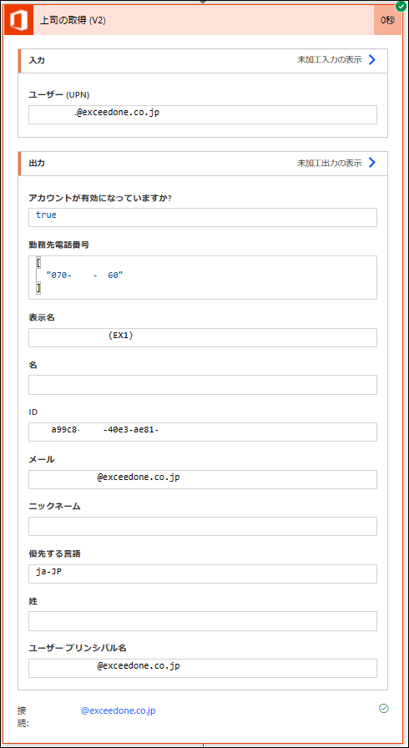Collapse the 入力 section header
The image size is (409, 748).
[x=203, y=61]
